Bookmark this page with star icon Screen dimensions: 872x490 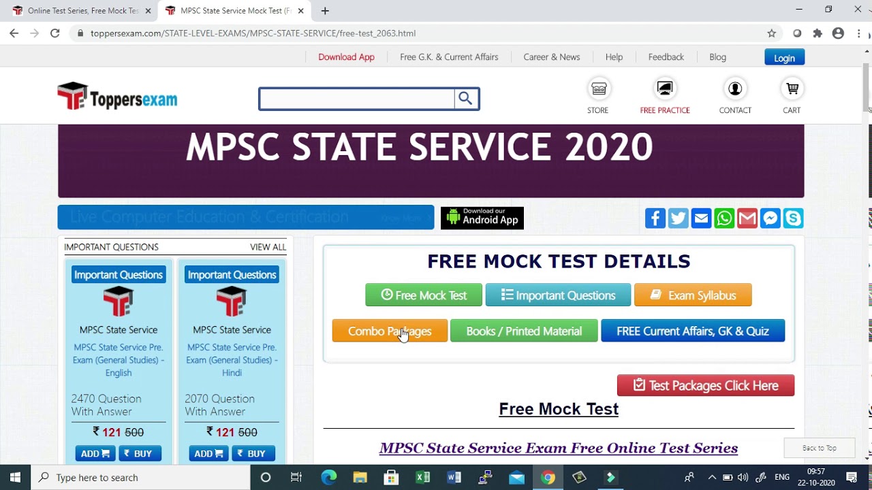click(x=771, y=33)
